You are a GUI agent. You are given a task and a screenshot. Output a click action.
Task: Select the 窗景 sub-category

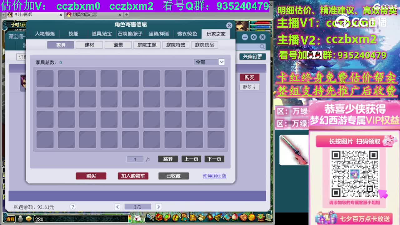pyautogui.click(x=118, y=45)
